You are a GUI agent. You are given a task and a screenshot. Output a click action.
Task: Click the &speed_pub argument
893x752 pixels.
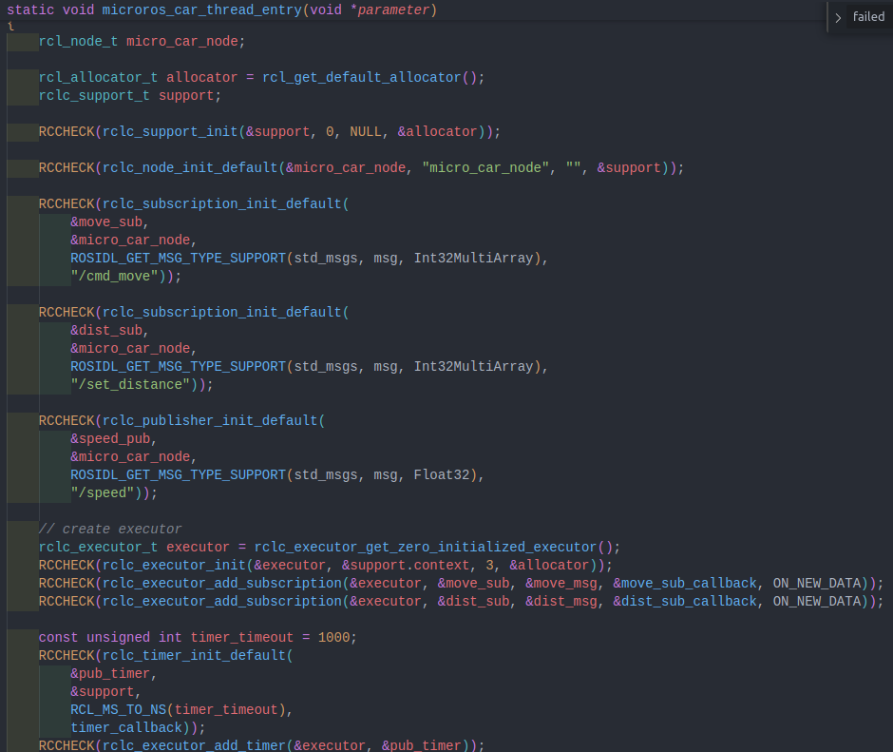point(113,438)
